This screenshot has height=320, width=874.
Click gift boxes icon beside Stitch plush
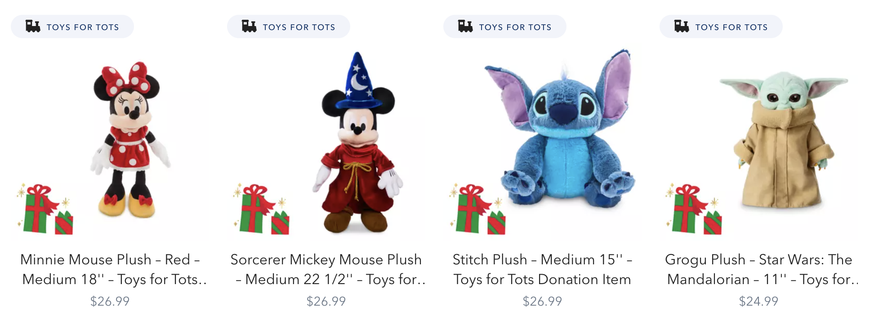click(477, 209)
